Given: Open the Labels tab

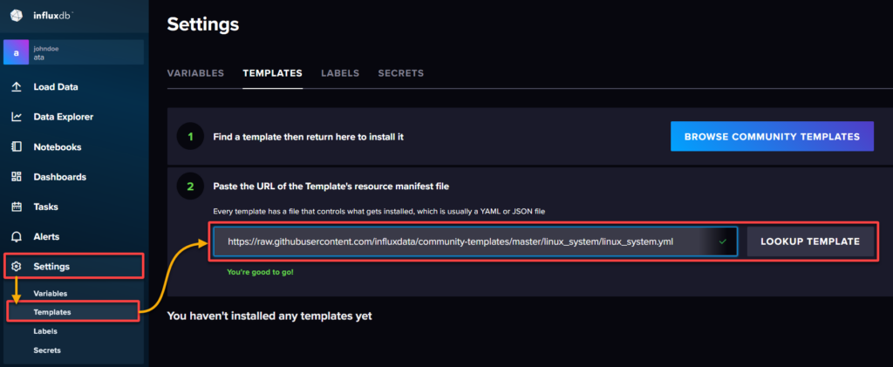Looking at the screenshot, I should click(x=340, y=73).
